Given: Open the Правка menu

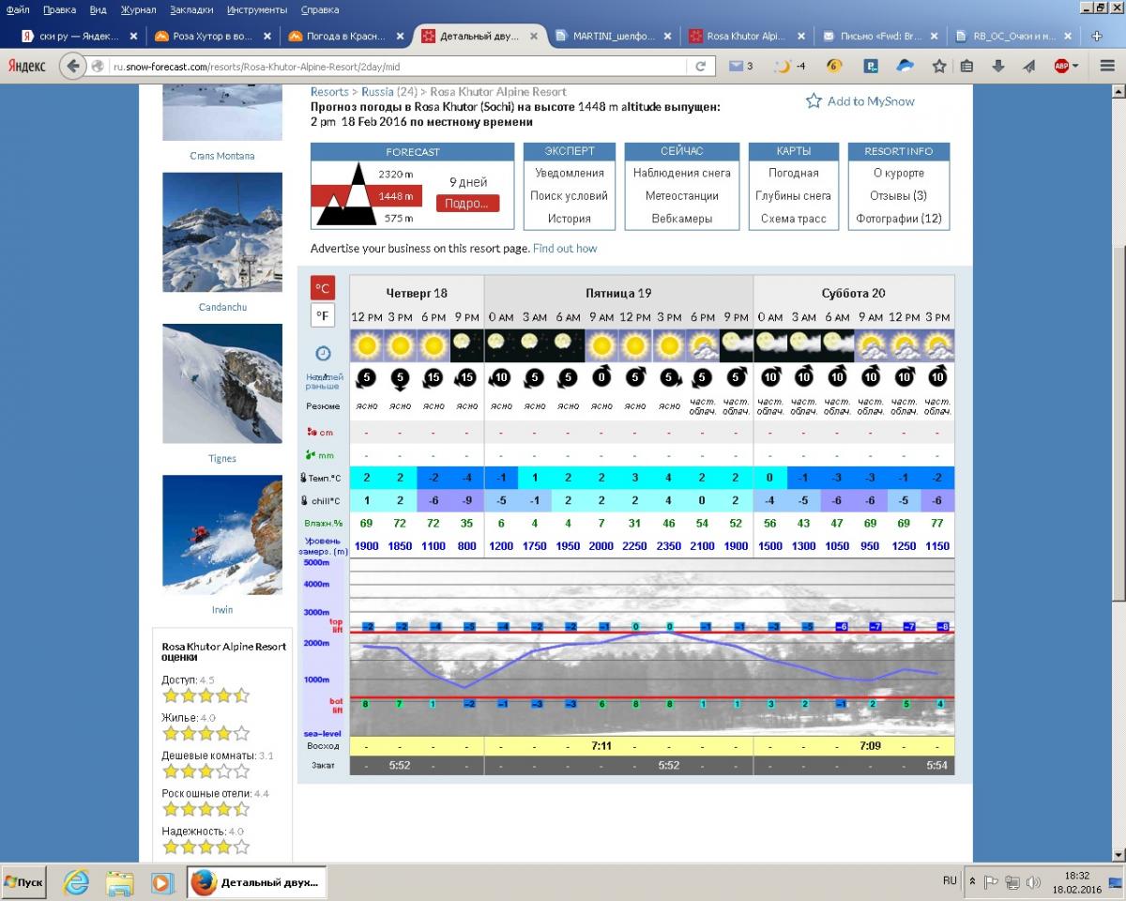Looking at the screenshot, I should click(x=59, y=9).
